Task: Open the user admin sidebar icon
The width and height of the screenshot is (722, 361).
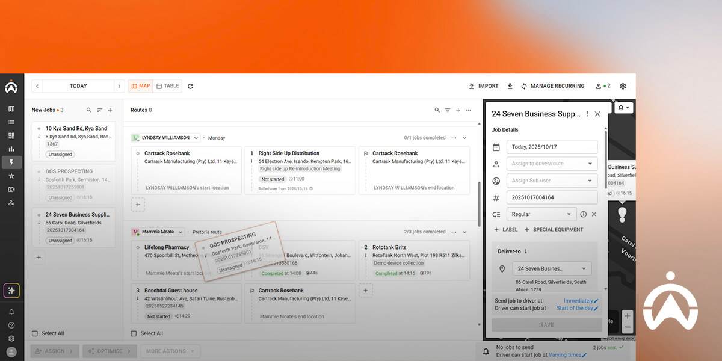Action: tap(11, 203)
